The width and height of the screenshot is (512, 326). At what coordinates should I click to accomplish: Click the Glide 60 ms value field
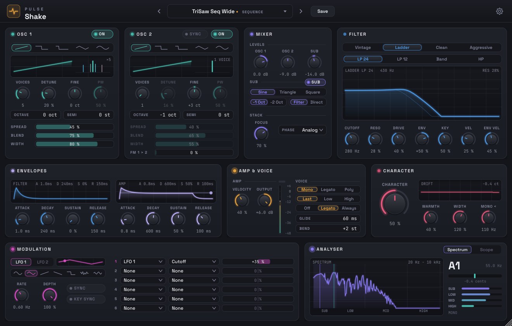click(x=328, y=218)
